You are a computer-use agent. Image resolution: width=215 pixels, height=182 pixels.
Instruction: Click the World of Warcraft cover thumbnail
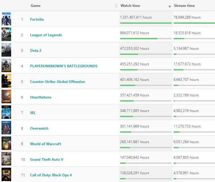click(x=6, y=143)
